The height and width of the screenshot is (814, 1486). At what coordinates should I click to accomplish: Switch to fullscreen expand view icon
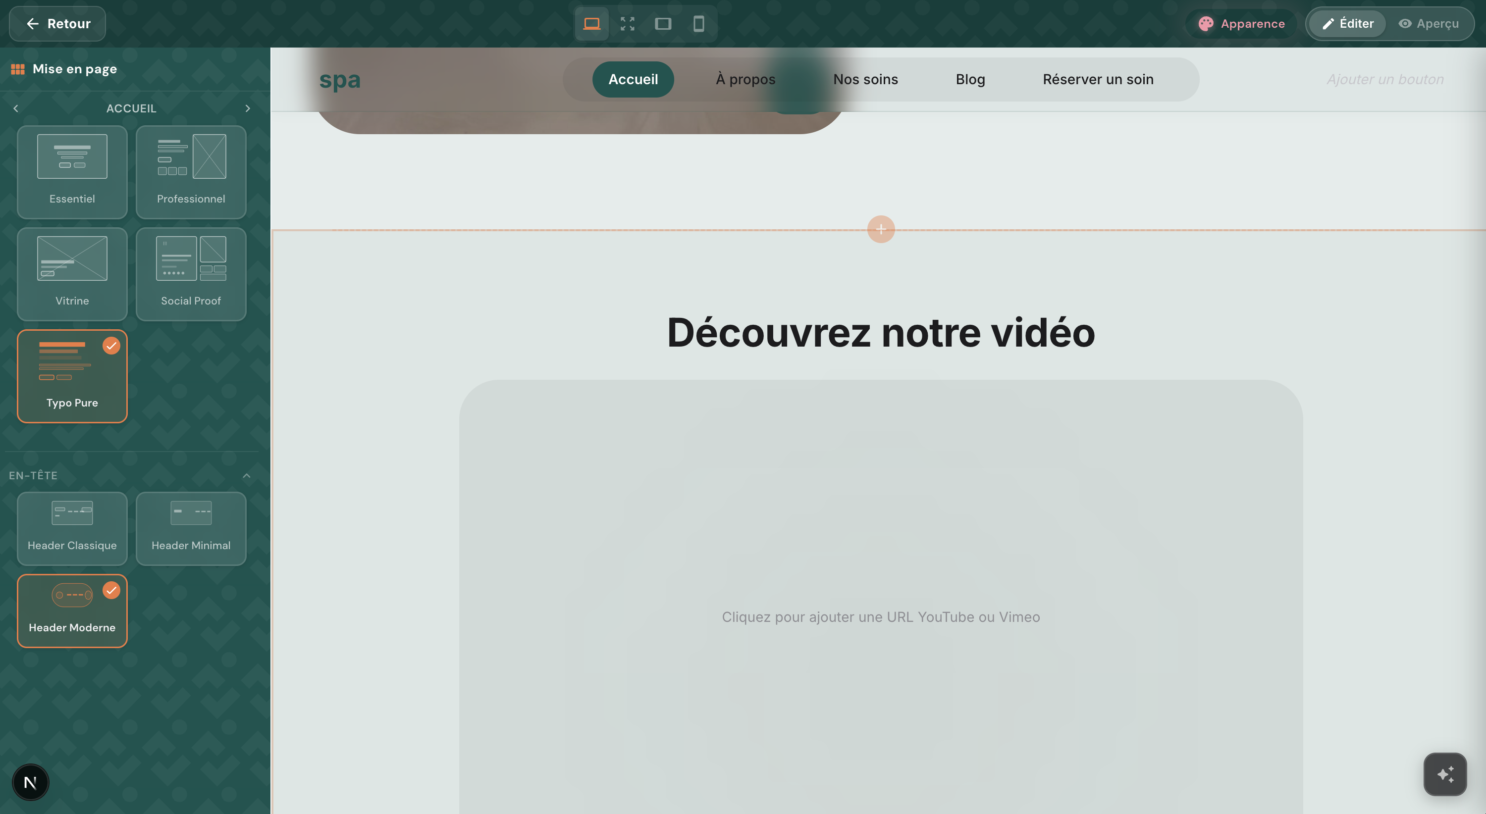(x=627, y=24)
